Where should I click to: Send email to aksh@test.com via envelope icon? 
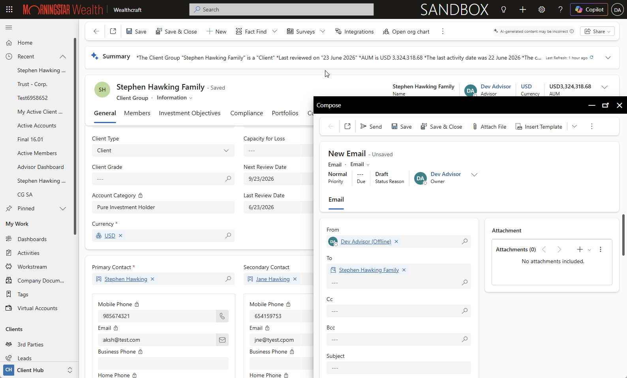click(x=222, y=340)
